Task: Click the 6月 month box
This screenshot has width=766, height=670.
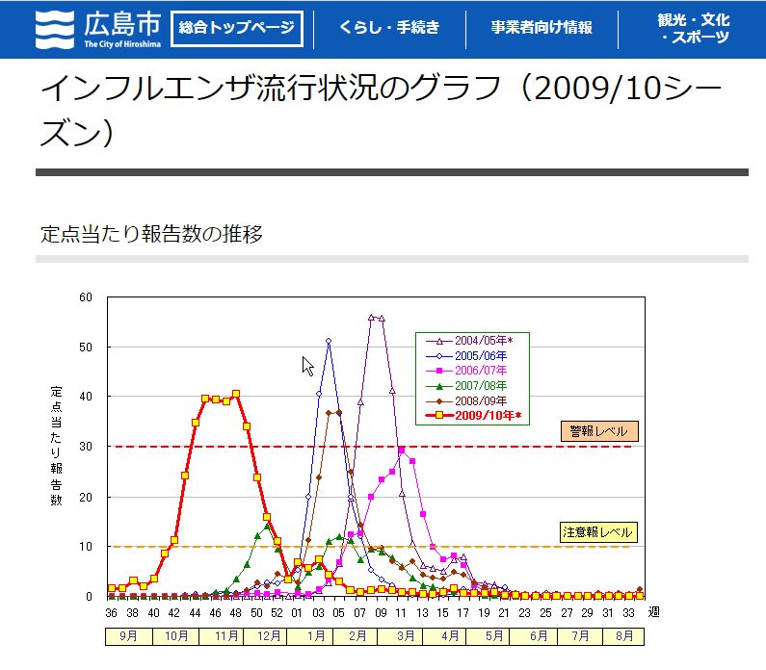Action: [535, 636]
